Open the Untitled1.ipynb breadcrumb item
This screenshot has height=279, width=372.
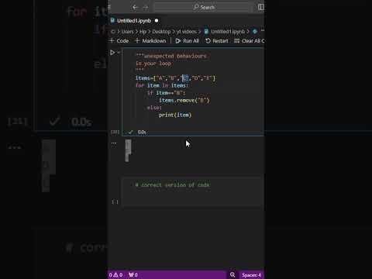click(225, 32)
